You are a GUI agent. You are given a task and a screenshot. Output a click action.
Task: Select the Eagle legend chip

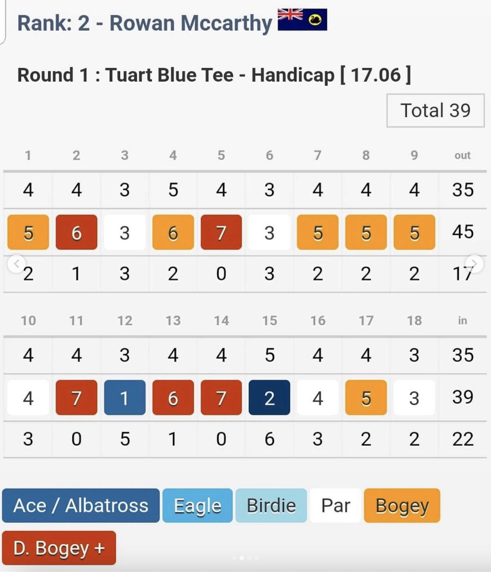point(198,505)
